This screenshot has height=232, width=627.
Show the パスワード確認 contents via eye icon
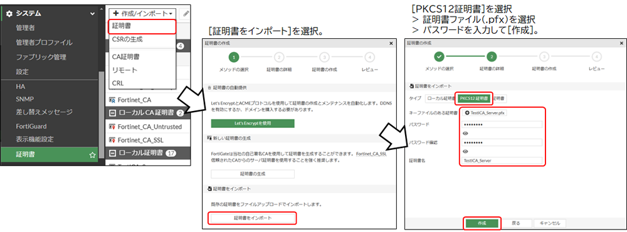click(x=465, y=151)
